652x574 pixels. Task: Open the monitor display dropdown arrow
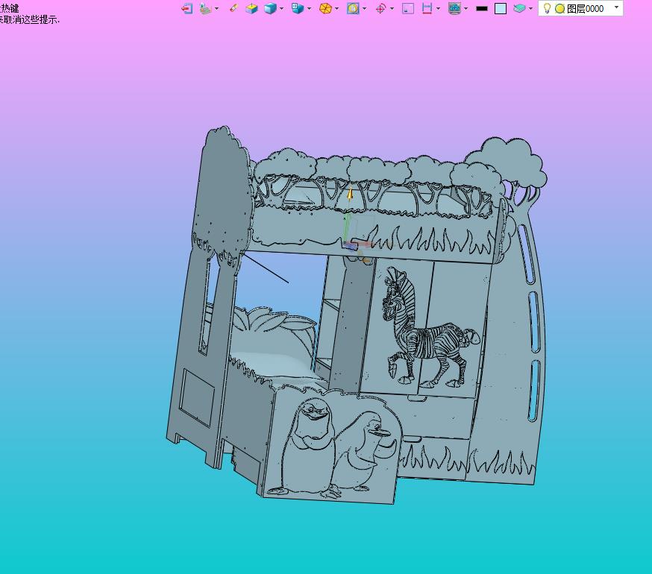click(x=466, y=9)
